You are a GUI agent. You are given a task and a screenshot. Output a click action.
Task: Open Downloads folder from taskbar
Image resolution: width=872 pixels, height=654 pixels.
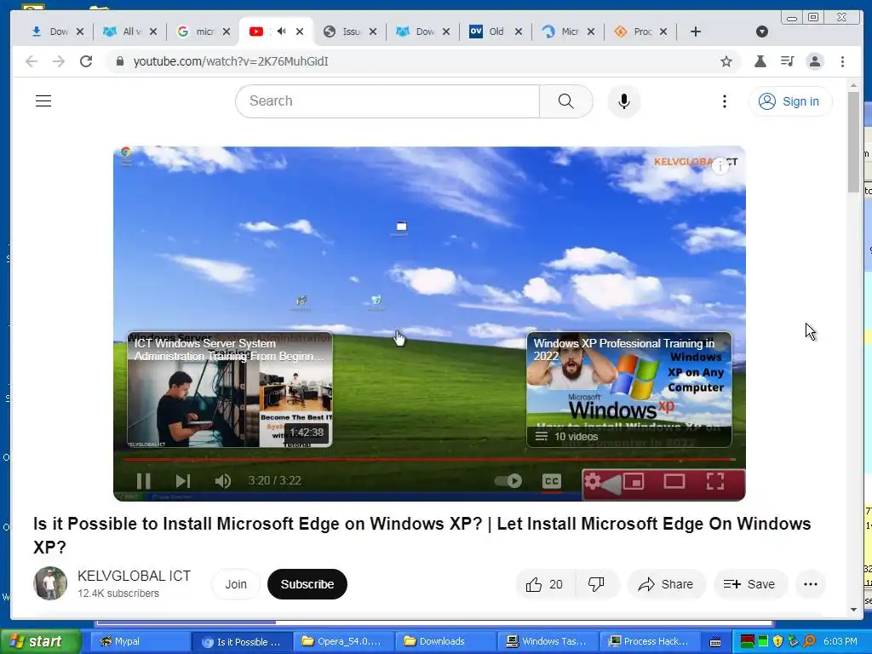444,641
